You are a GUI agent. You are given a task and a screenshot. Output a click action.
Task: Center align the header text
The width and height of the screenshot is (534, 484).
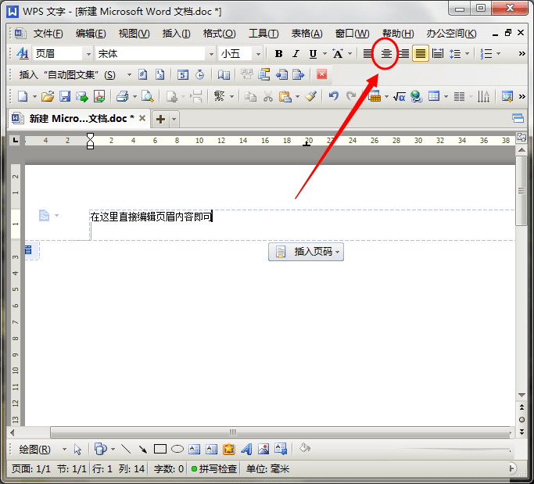pyautogui.click(x=386, y=54)
